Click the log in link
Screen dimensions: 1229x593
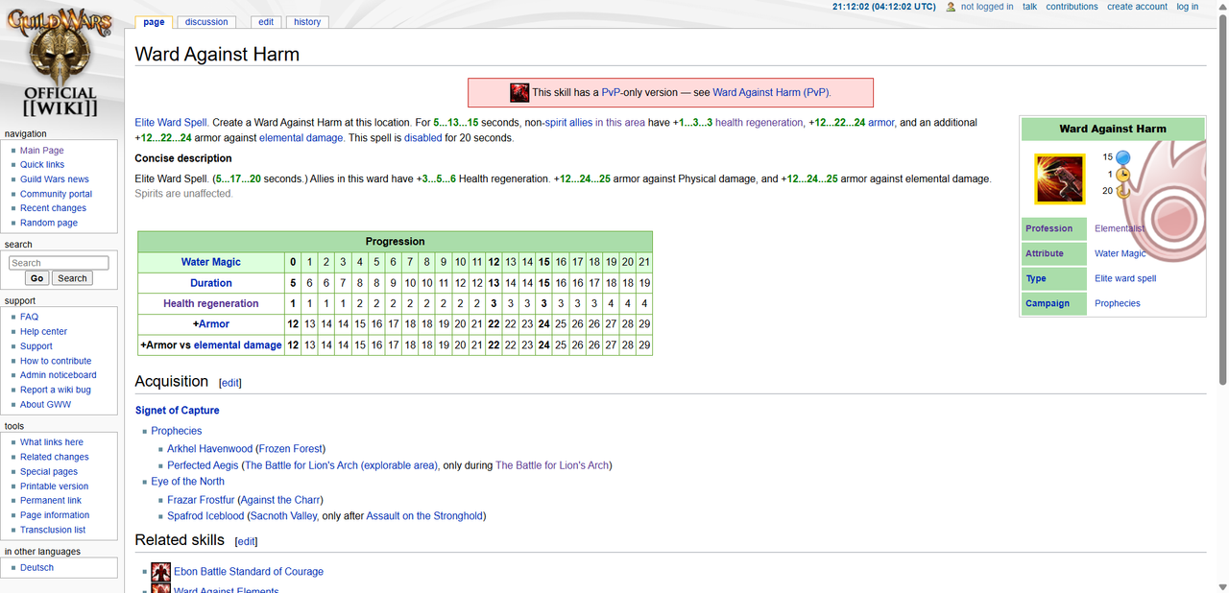[1188, 7]
